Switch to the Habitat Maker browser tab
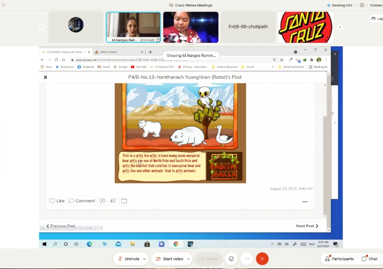The height and width of the screenshot is (269, 383). 119,52
